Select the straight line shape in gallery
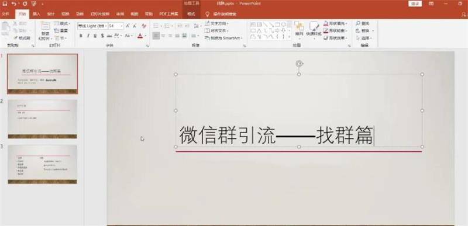468x226 pixels. (266, 25)
